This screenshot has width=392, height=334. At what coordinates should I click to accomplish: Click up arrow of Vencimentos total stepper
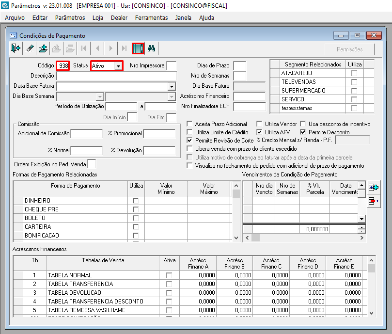click(362, 227)
